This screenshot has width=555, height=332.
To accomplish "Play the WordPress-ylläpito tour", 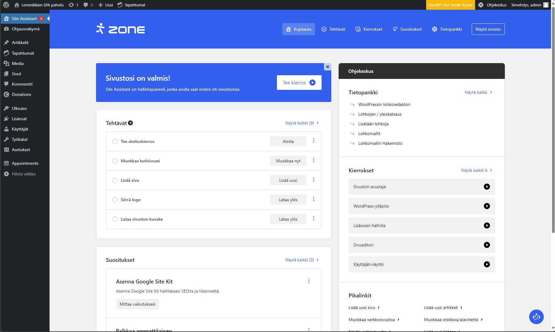I will coord(487,206).
